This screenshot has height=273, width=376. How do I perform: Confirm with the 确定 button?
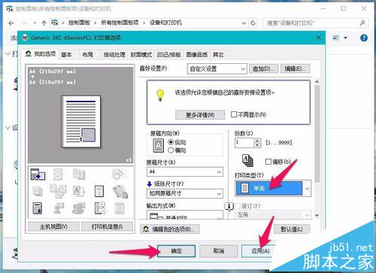pos(176,251)
